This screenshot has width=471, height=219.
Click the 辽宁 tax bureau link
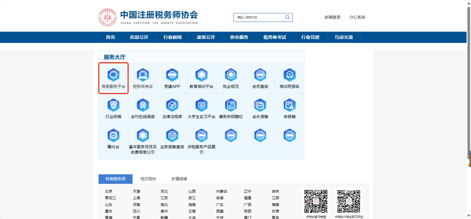click(x=248, y=191)
